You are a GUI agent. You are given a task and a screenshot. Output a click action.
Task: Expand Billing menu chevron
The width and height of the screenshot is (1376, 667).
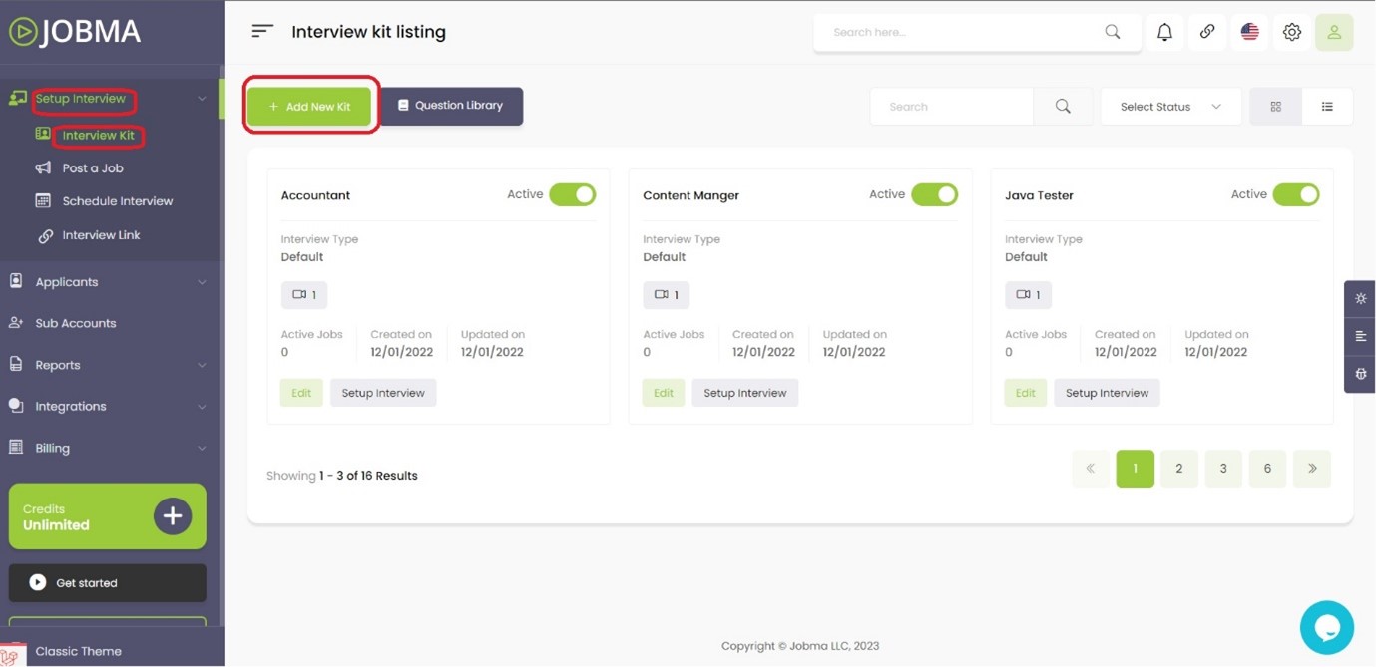click(x=202, y=449)
